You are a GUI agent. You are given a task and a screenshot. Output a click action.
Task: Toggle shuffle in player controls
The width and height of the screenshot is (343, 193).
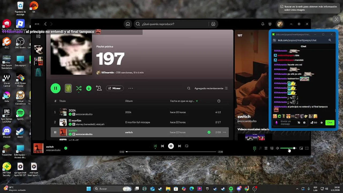click(155, 146)
